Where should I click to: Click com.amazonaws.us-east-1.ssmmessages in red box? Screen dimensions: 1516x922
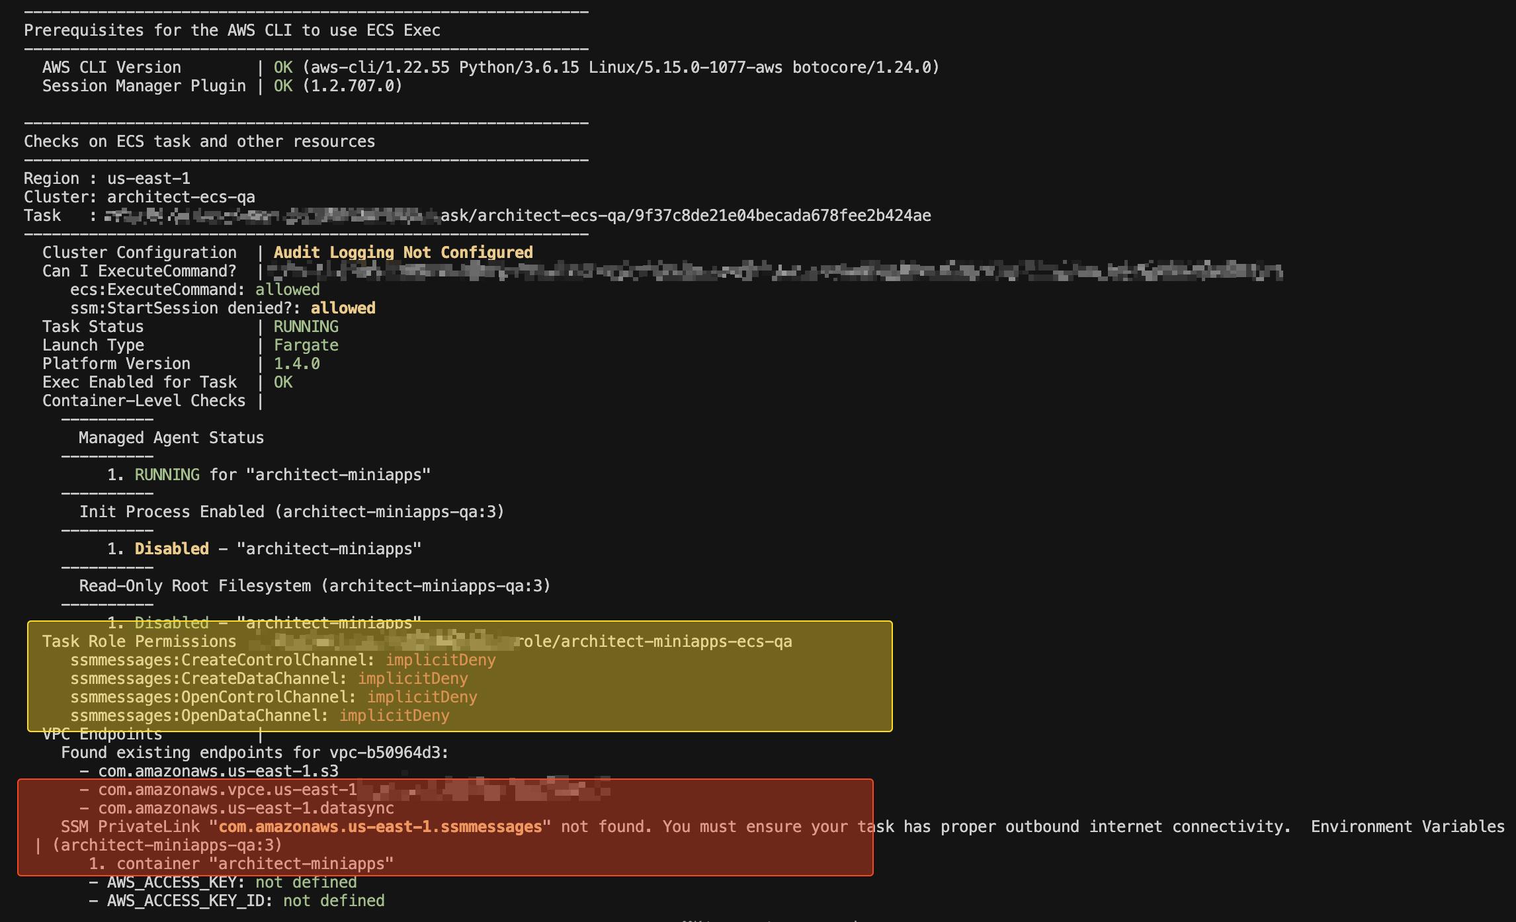pyautogui.click(x=380, y=827)
